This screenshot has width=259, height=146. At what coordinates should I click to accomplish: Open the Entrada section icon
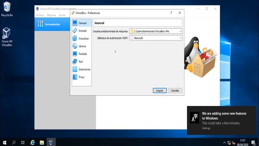(x=75, y=31)
